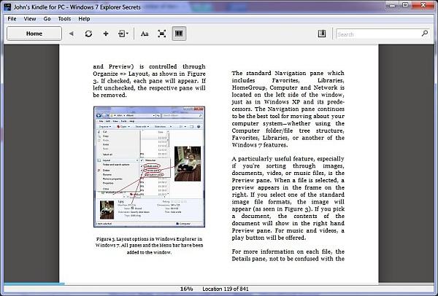The height and width of the screenshot is (296, 438).
Task: Maximize the Kindle window
Action: pyautogui.click(x=405, y=5)
